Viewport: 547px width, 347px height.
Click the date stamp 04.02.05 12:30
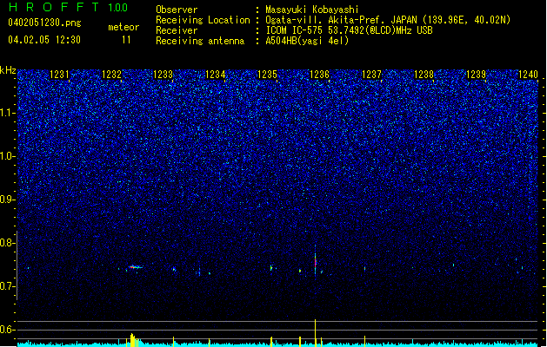coord(44,40)
